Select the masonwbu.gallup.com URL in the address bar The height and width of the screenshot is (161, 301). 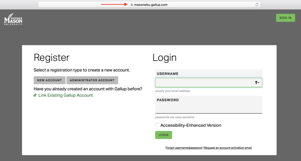pyautogui.click(x=150, y=5)
